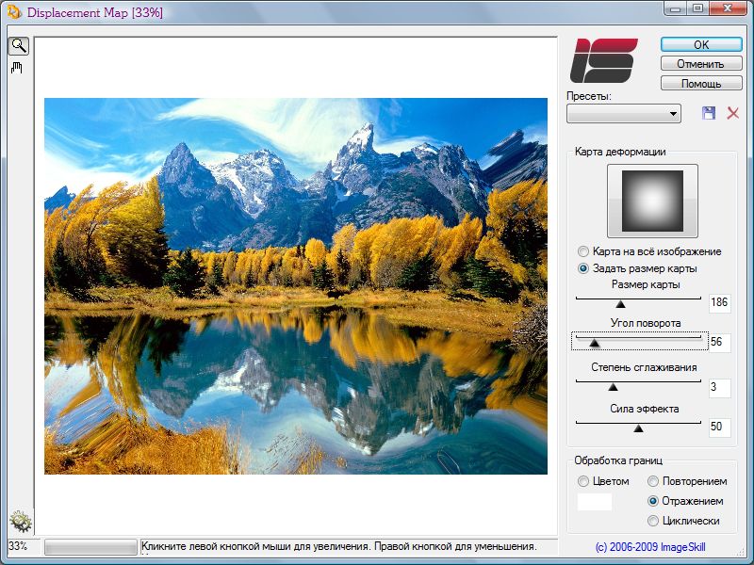The image size is (754, 565).
Task: Click the Displacement Map title bar icon
Action: (x=13, y=13)
